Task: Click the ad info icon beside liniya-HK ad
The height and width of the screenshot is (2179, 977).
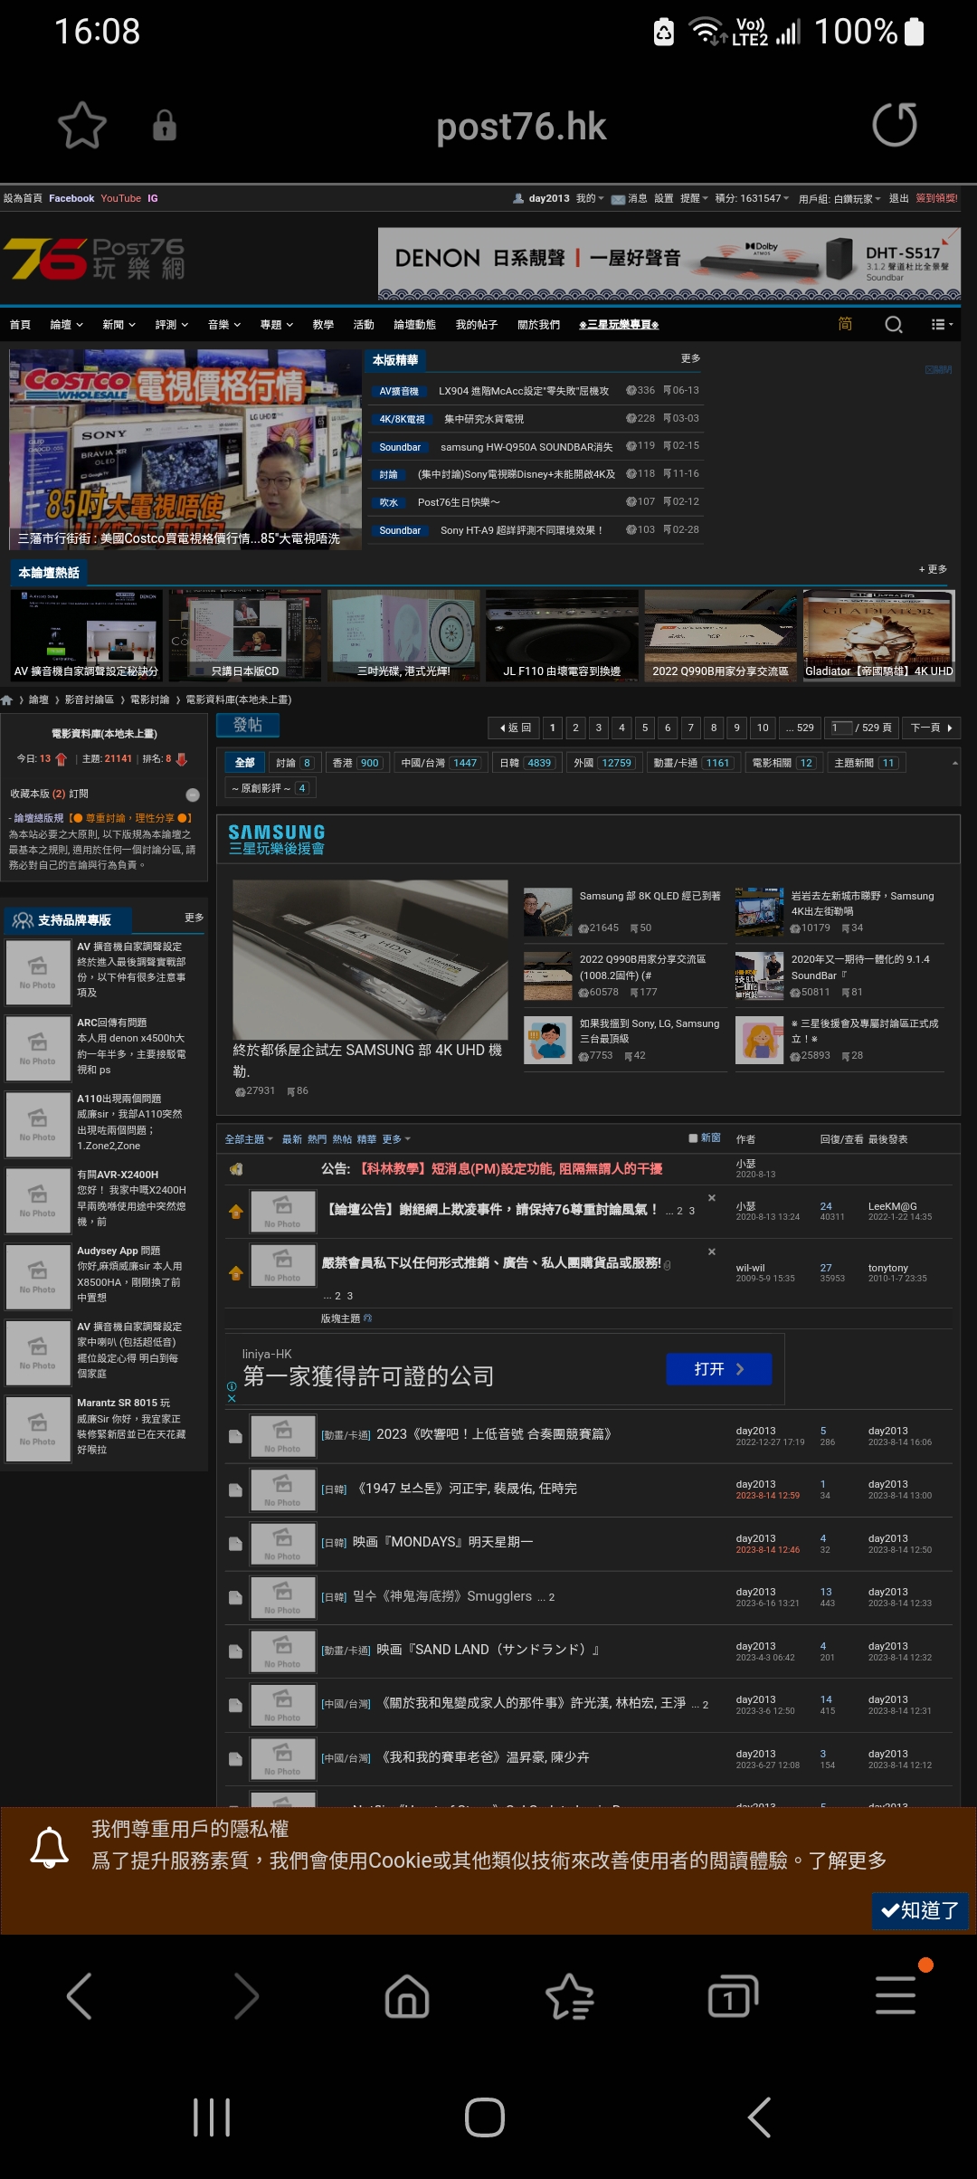Action: (232, 1386)
